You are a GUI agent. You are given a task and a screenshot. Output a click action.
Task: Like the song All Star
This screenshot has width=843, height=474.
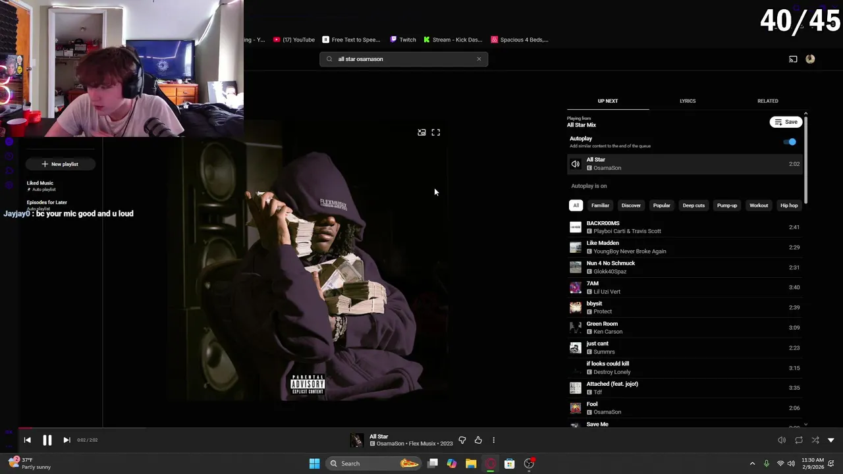click(478, 440)
